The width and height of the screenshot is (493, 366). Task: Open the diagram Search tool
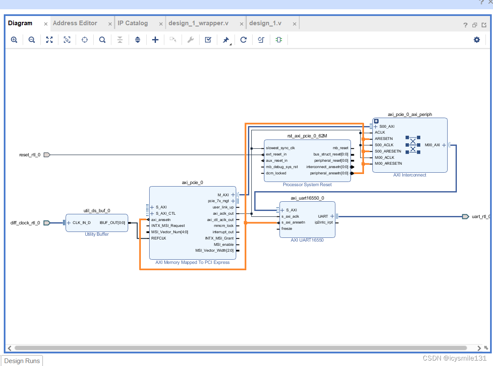click(102, 39)
